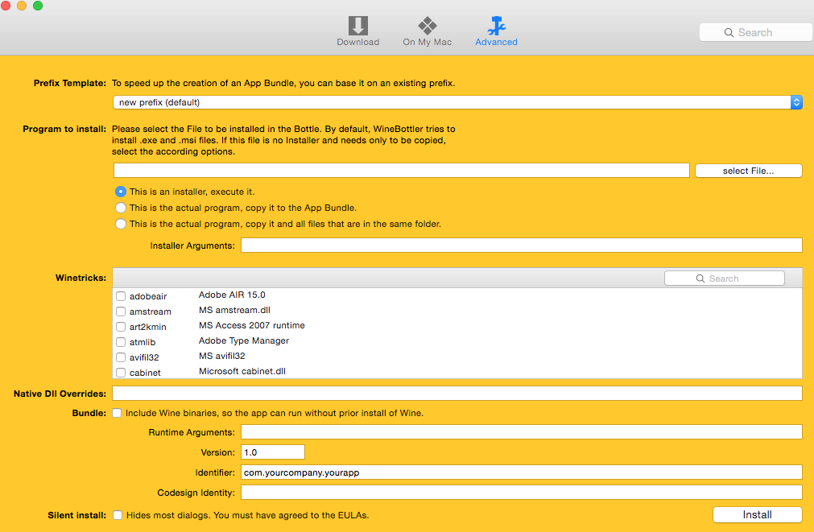Click the 'Native Dll Overrides:' label
This screenshot has width=814, height=532.
click(x=60, y=394)
